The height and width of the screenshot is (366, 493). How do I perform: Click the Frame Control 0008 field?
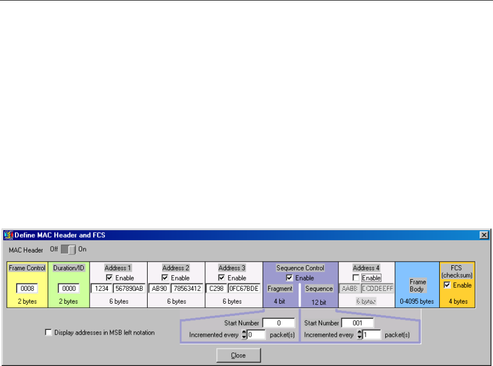[x=27, y=288]
